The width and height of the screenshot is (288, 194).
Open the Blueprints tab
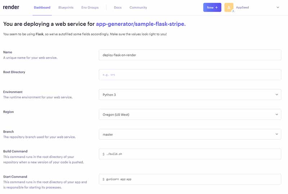pyautogui.click(x=66, y=8)
